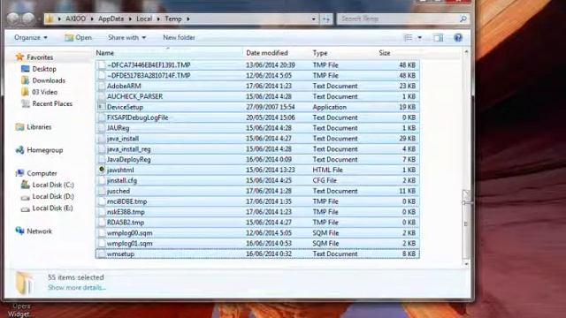The width and height of the screenshot is (566, 318).
Task: Click the Downloads folder icon in sidebar
Action: click(26, 80)
